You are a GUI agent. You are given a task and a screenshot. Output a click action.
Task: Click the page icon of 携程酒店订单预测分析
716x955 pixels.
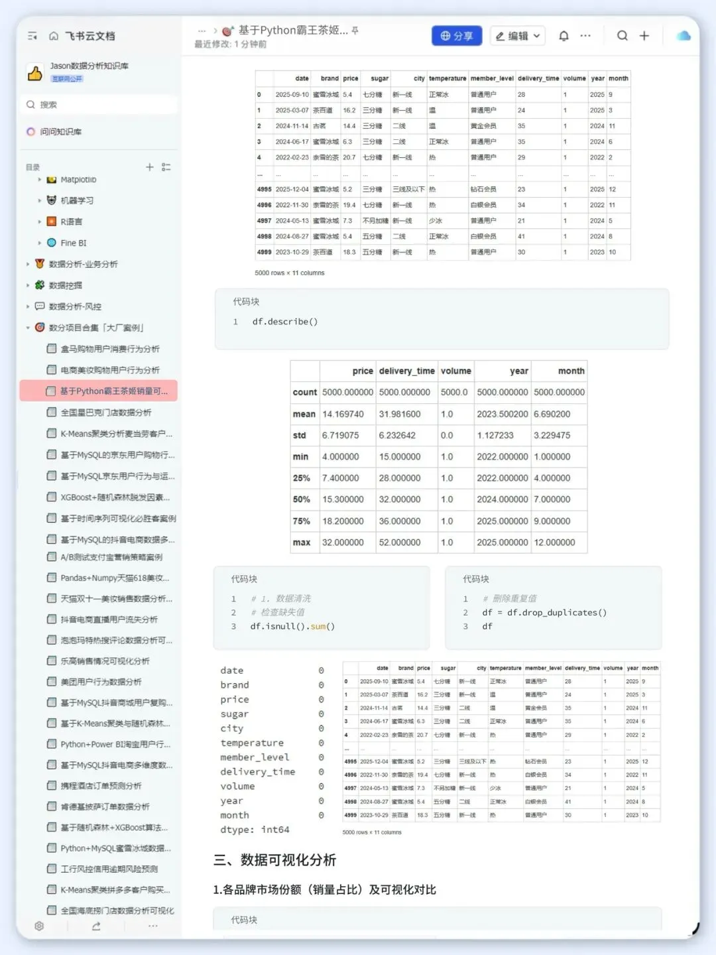(51, 785)
